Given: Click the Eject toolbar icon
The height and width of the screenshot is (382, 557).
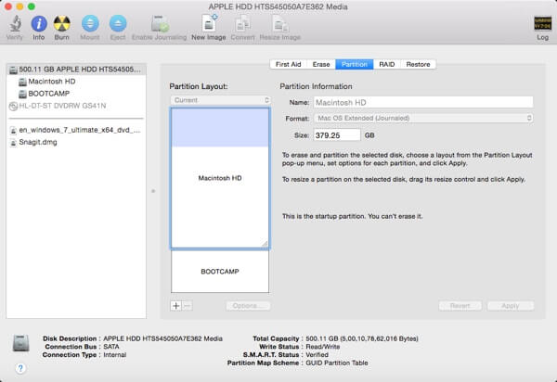Looking at the screenshot, I should (x=117, y=24).
